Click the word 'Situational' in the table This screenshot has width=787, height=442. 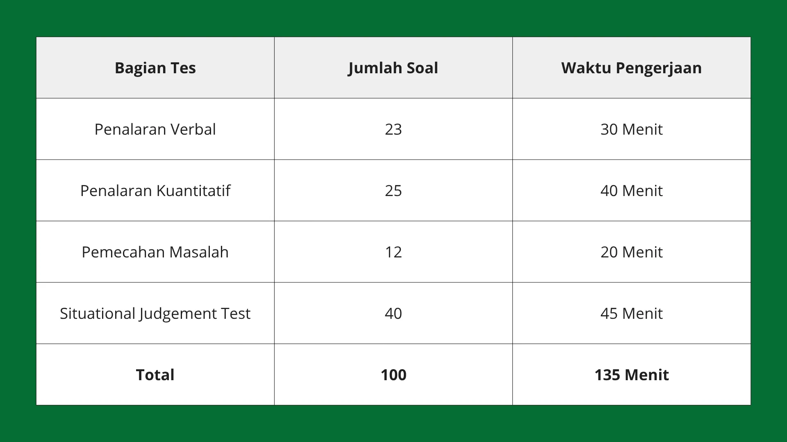pos(98,313)
